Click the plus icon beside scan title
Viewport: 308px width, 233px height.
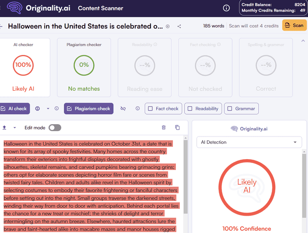[167, 26]
